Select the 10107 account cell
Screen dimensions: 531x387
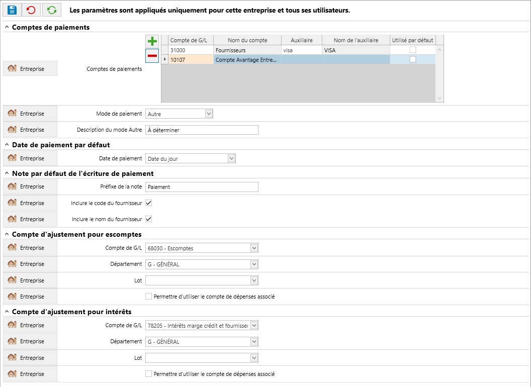click(191, 60)
